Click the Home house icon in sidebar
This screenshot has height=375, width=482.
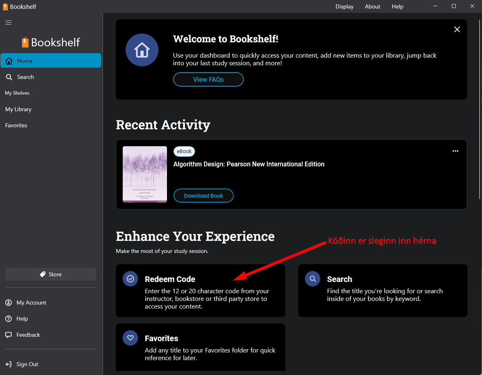click(x=9, y=61)
